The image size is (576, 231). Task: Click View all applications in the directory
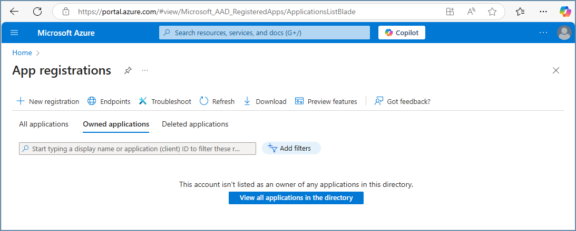tap(296, 198)
